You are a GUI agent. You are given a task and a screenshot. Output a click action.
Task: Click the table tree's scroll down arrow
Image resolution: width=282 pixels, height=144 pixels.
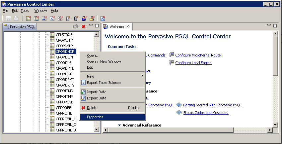(97, 129)
